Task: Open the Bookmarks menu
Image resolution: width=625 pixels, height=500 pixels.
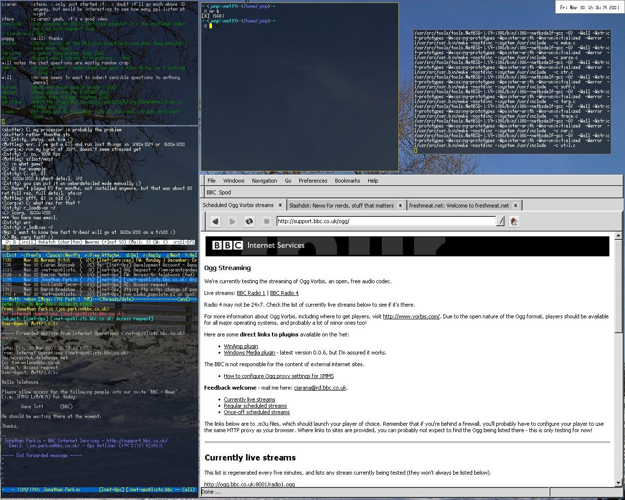Action: (x=347, y=181)
